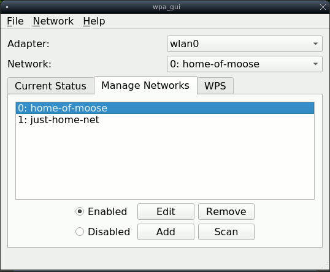
Task: Click the Remove button
Action: coord(226,211)
